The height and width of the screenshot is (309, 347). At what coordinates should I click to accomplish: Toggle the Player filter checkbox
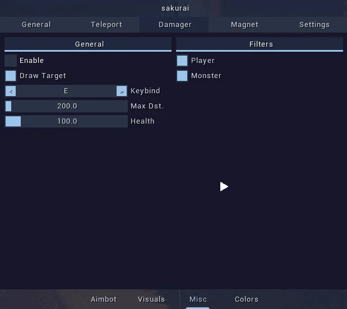pyautogui.click(x=182, y=61)
